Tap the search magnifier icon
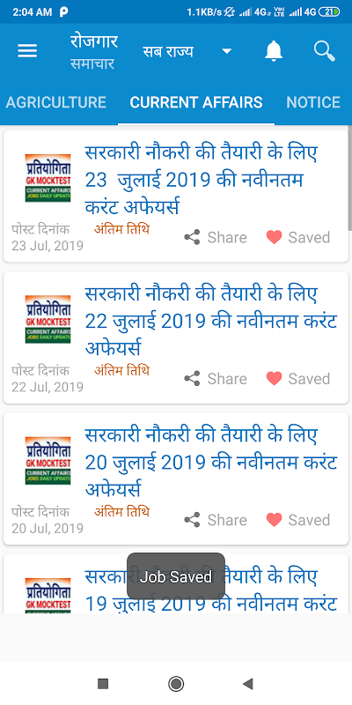The width and height of the screenshot is (352, 705). [324, 51]
